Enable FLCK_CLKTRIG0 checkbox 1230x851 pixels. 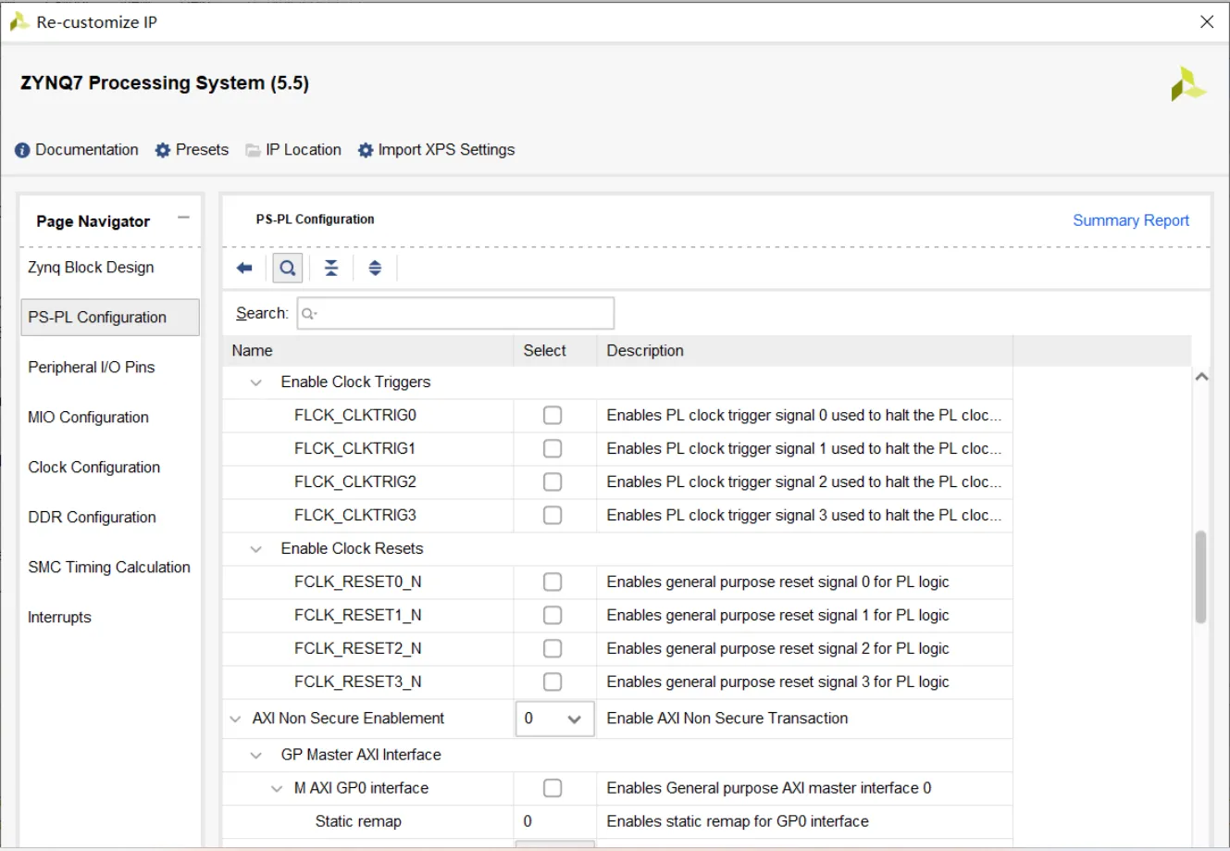coord(553,415)
